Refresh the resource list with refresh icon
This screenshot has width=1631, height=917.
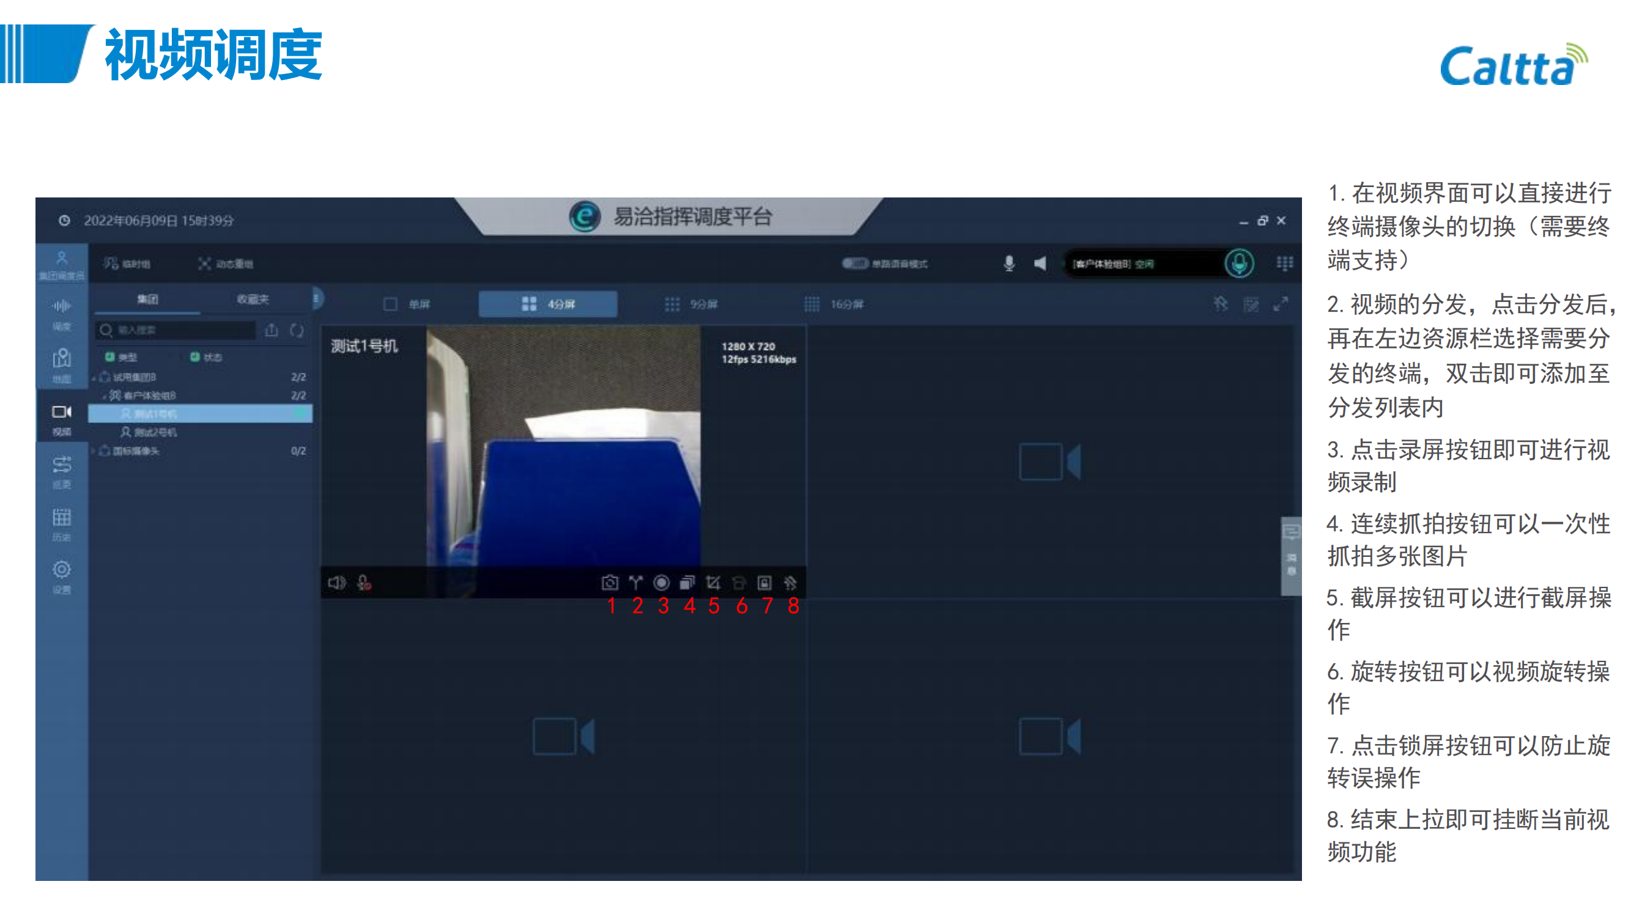coord(297,330)
